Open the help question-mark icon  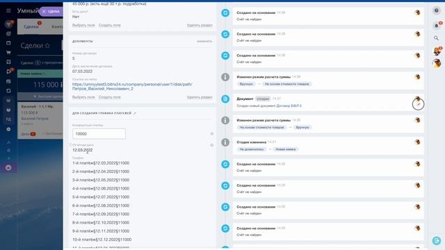coord(437,11)
